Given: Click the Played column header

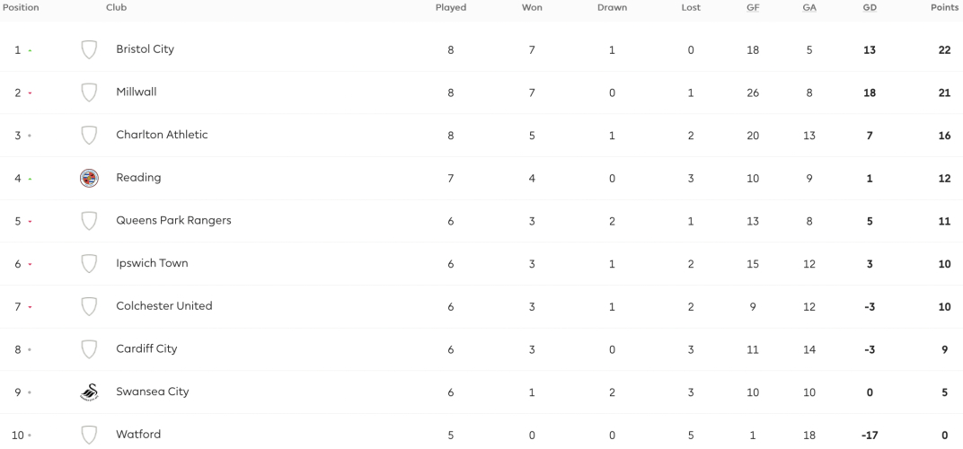Looking at the screenshot, I should pos(451,7).
